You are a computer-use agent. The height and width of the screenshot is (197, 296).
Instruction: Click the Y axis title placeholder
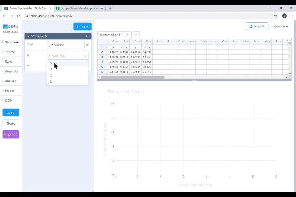105,139
